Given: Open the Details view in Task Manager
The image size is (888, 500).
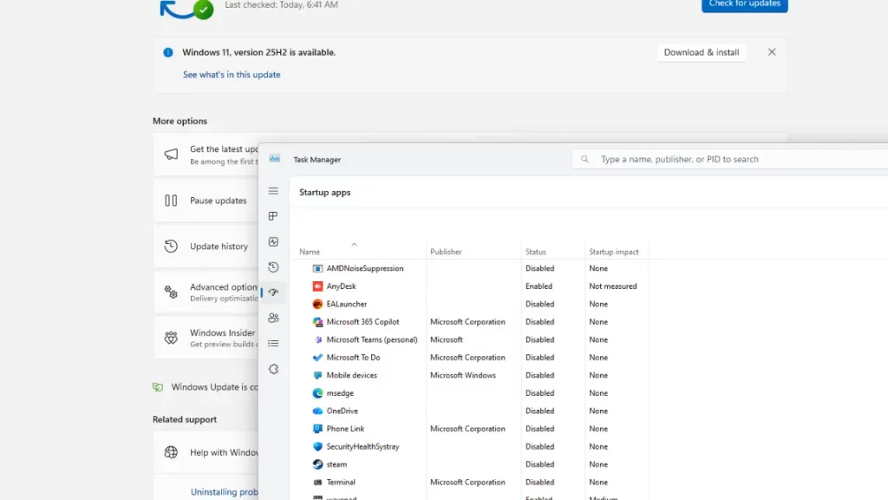Looking at the screenshot, I should coord(273,343).
